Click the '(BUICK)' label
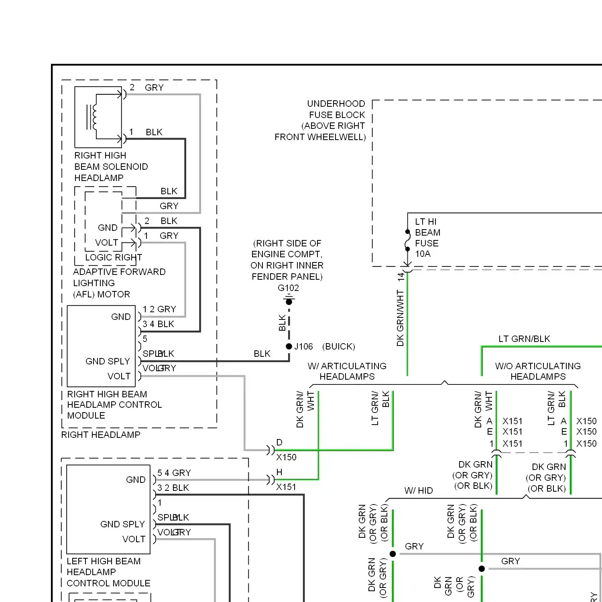The width and height of the screenshot is (602, 602). (339, 346)
